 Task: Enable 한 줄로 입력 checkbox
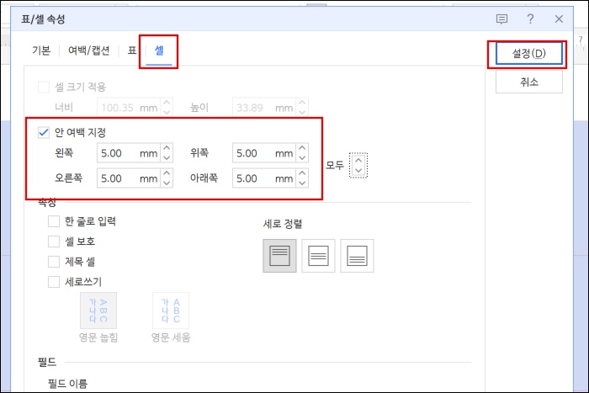point(54,221)
